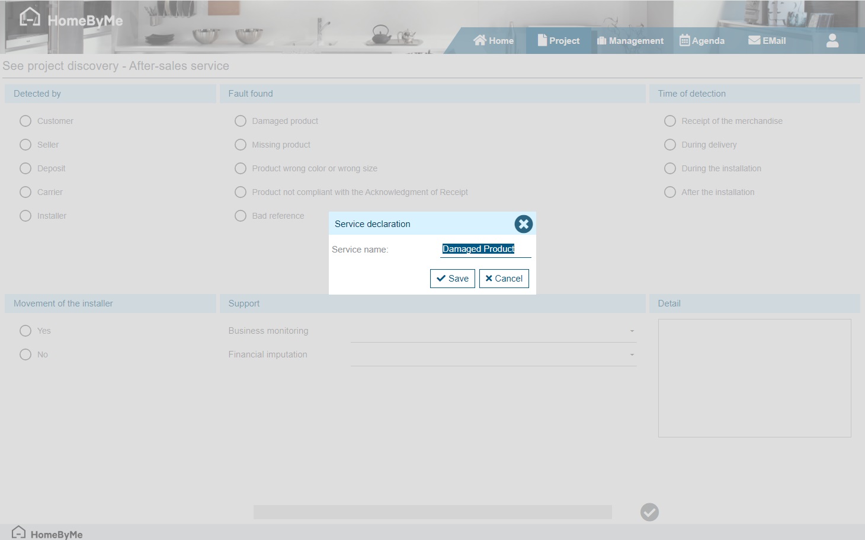Click inside the Detail text area
The width and height of the screenshot is (865, 540).
click(754, 378)
